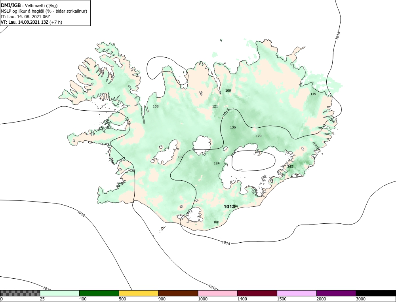Click the map value 265

290,166
